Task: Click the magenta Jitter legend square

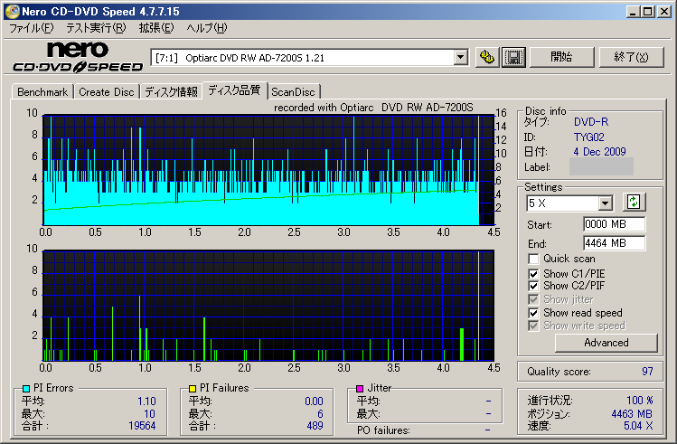Action: [x=360, y=389]
